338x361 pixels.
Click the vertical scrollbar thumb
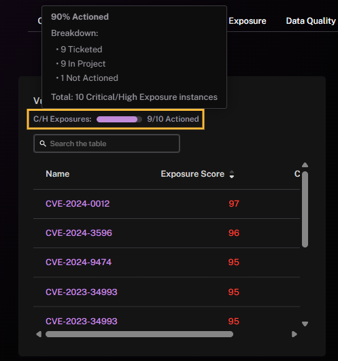tap(305, 209)
